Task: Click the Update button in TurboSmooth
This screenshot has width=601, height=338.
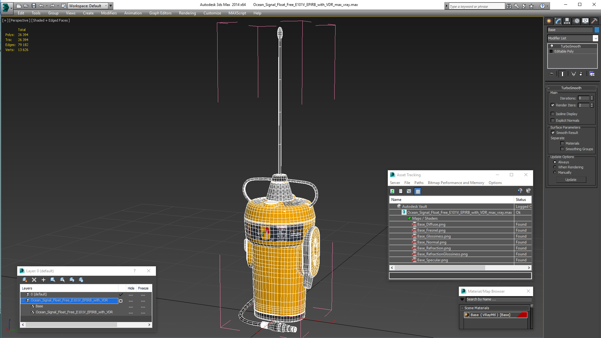Action: 571,180
